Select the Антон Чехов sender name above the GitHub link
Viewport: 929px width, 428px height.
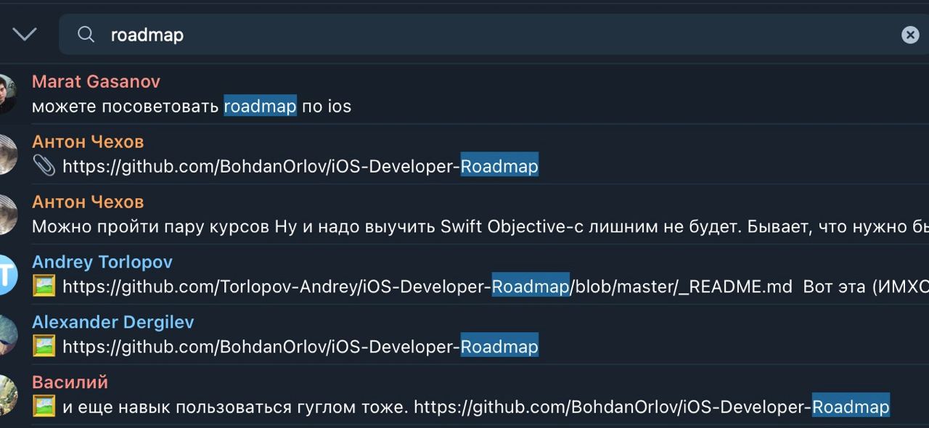point(88,141)
